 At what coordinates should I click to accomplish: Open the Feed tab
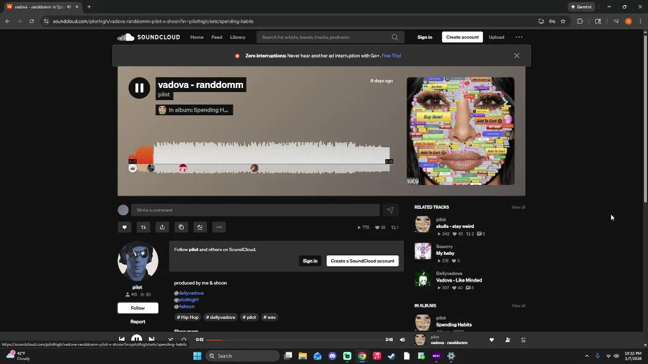coord(217,37)
